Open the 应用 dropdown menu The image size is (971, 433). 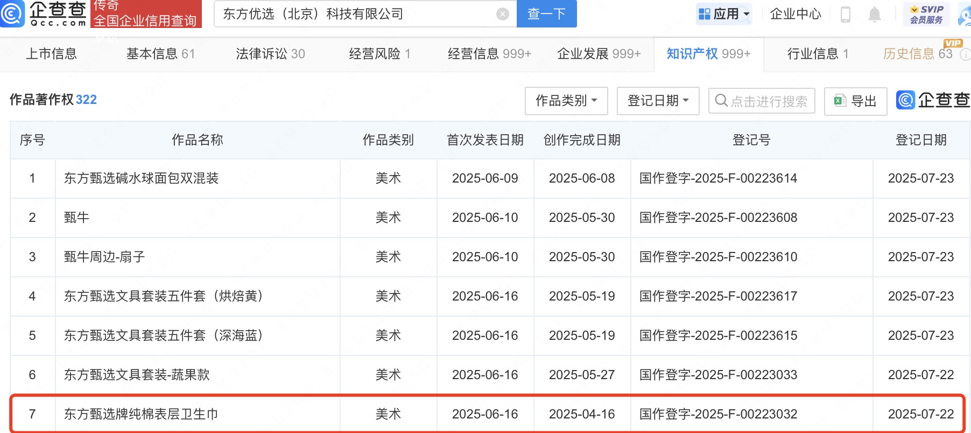tap(724, 14)
